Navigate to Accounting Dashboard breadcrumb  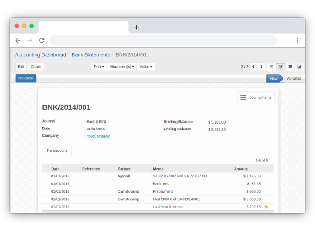click(41, 55)
